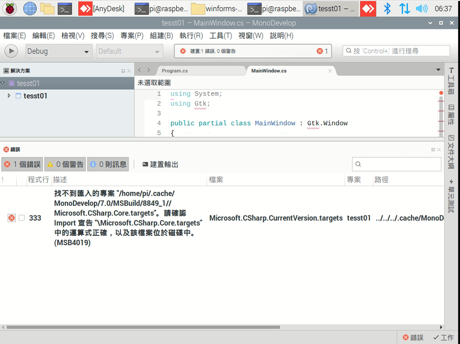Click the build status error icon
This screenshot has width=460, height=344.
pos(183,51)
